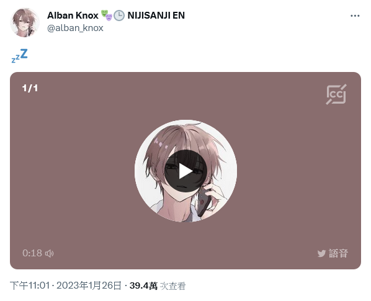371x301 pixels.
Task: Open Alban Knox's profile avatar
Action: (x=25, y=22)
